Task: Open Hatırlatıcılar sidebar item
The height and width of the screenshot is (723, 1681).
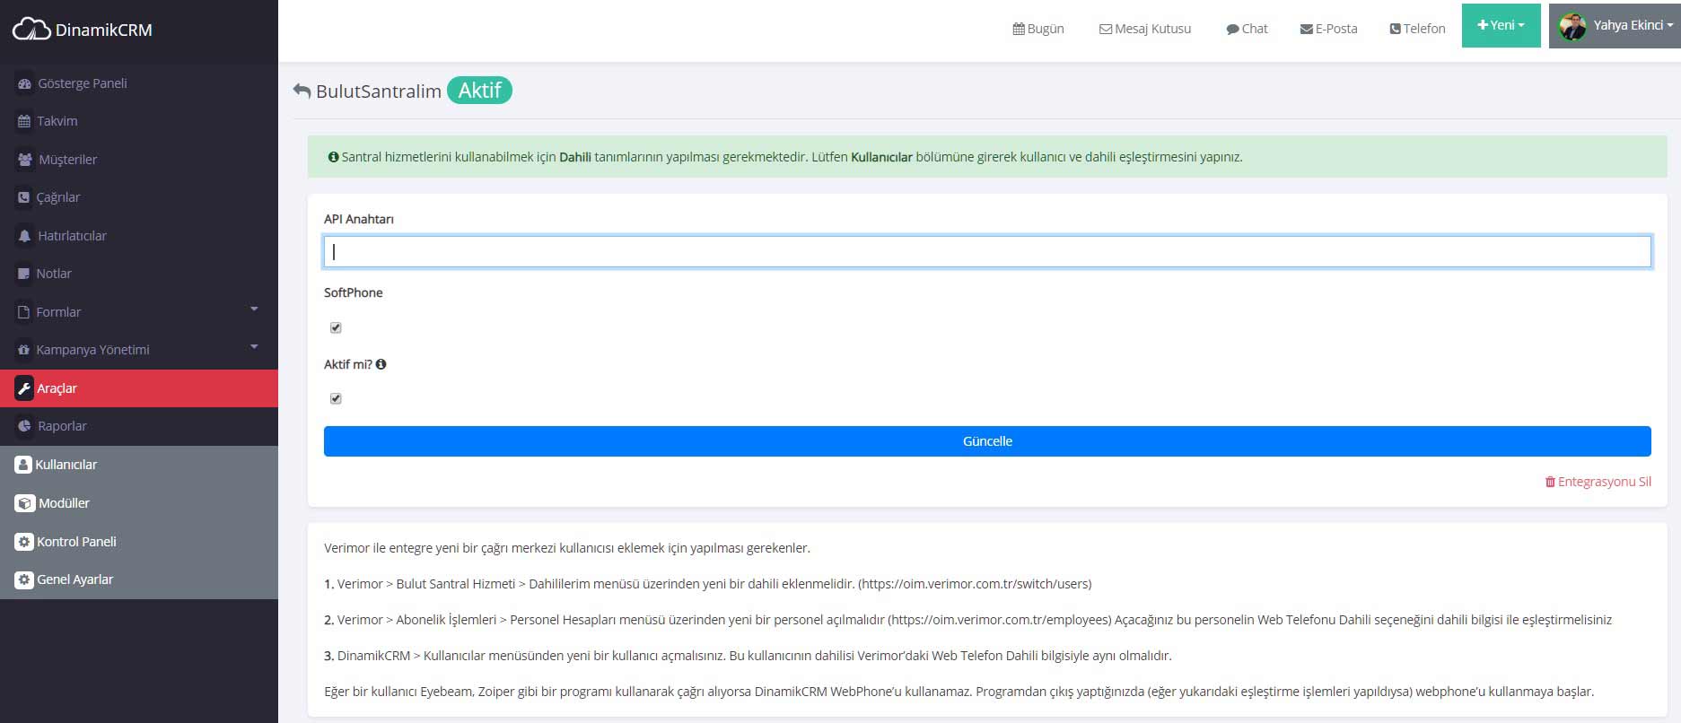Action: (139, 236)
